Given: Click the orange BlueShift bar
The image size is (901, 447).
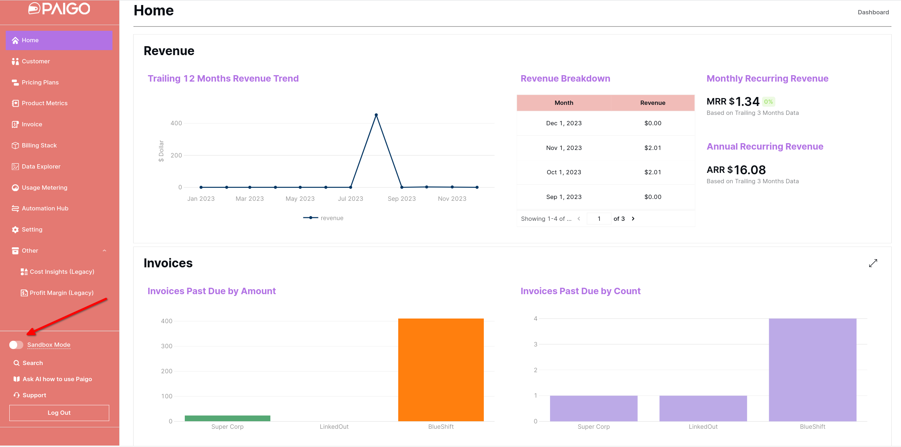Looking at the screenshot, I should click(440, 370).
